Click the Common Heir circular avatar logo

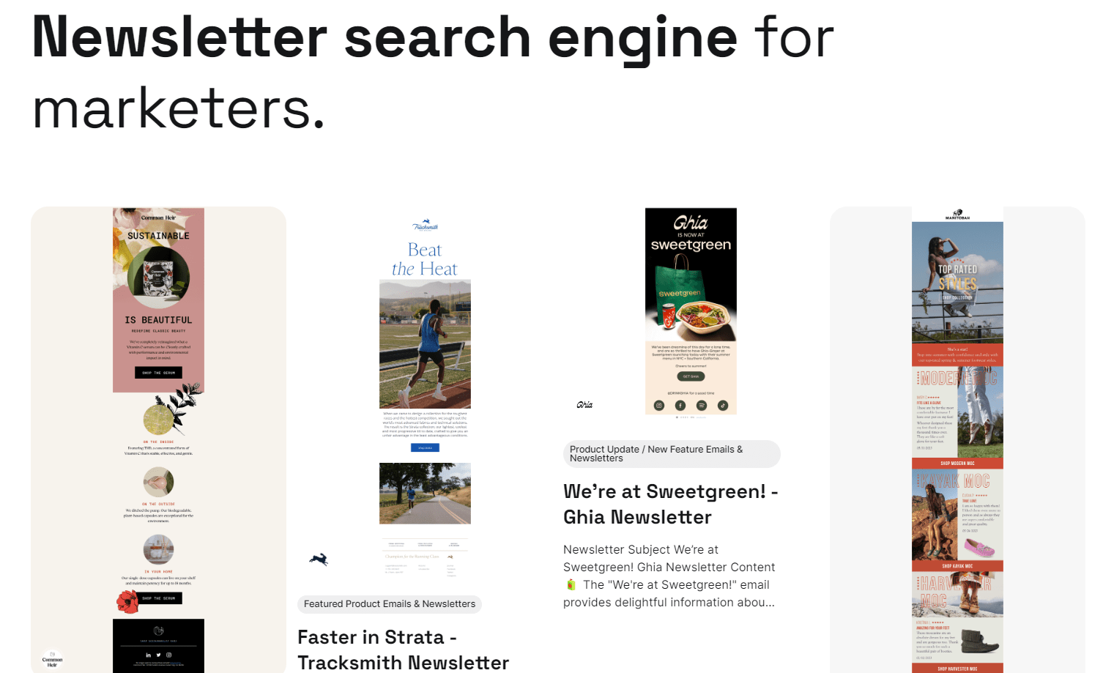(52, 658)
